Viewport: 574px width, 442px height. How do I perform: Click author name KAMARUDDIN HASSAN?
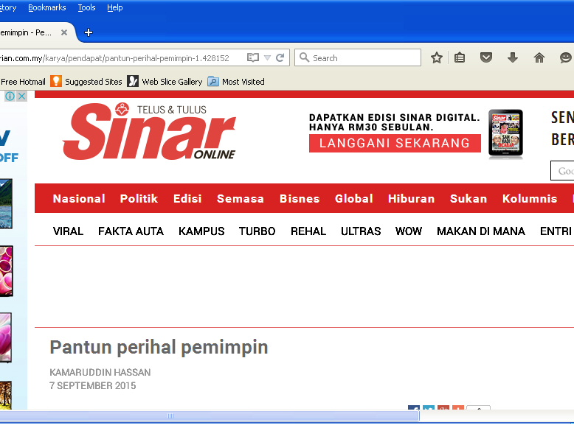[100, 372]
